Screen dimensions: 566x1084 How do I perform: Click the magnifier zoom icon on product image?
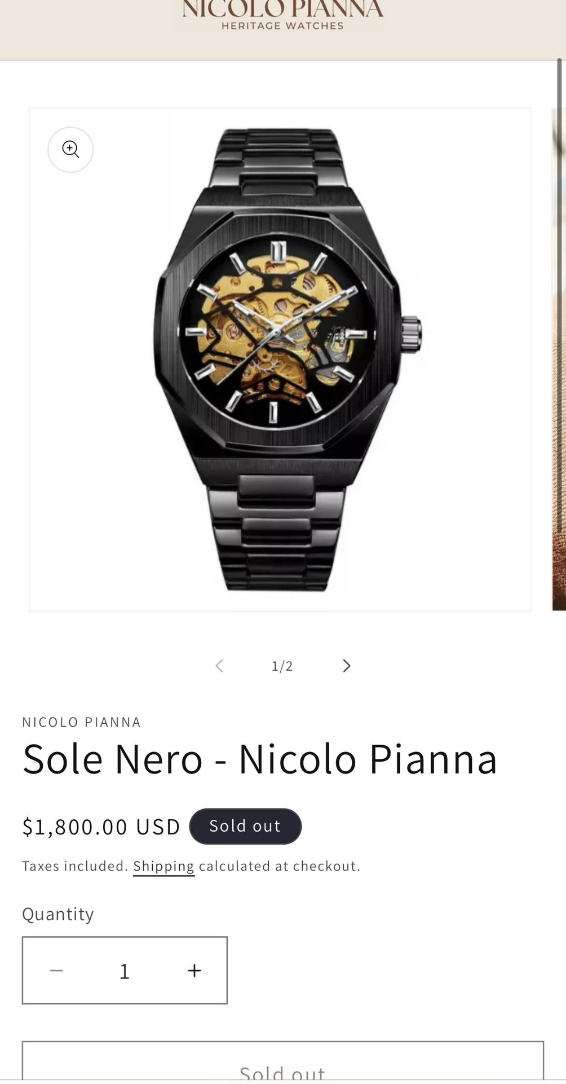[x=70, y=150]
